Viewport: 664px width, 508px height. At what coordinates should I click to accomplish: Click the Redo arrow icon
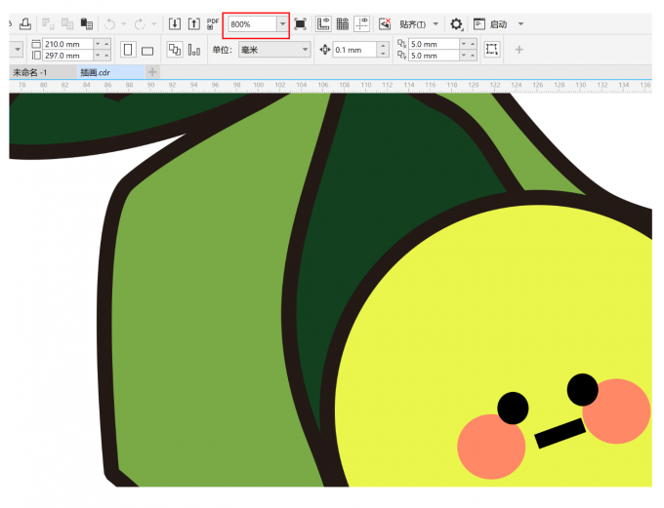tap(140, 24)
